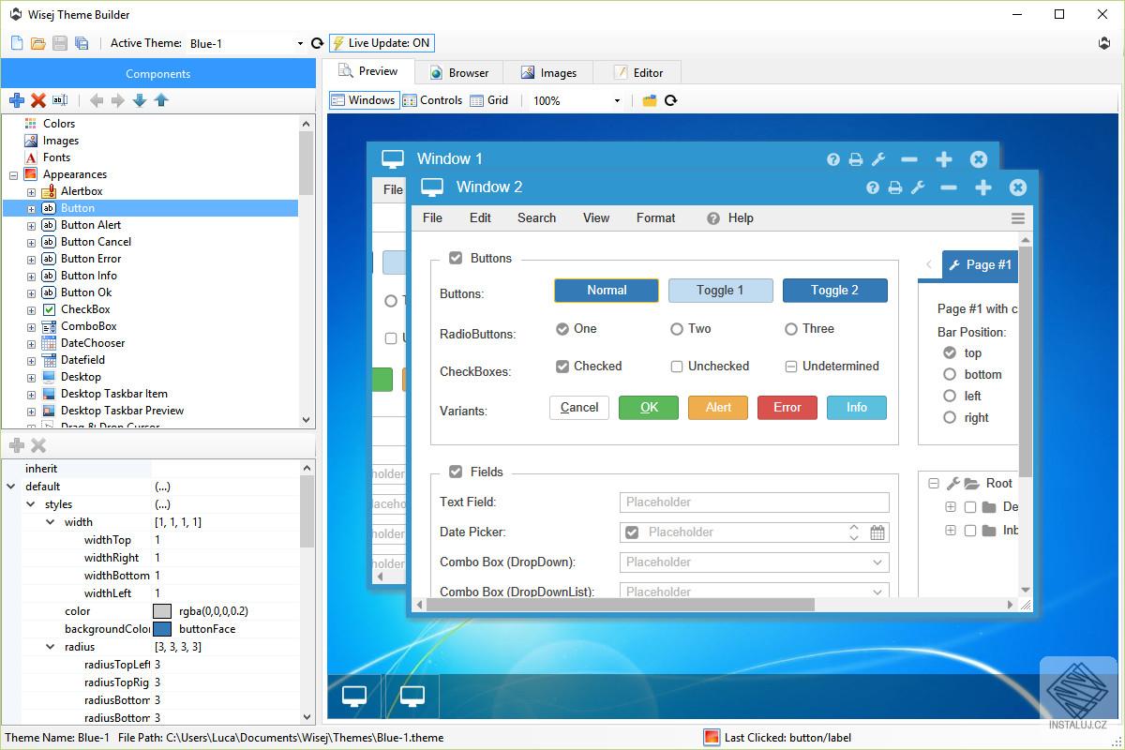The height and width of the screenshot is (750, 1125).
Task: Collapse the radius property row
Action: coord(51,647)
